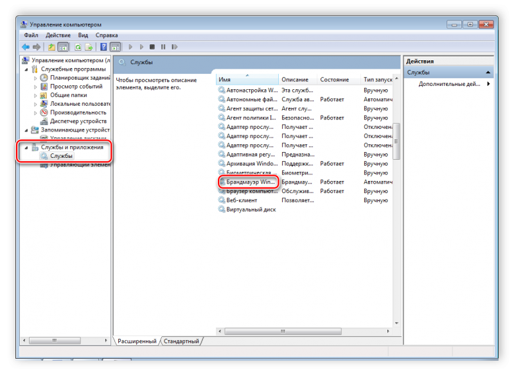Click the gear icon beside Виртуальный диск
The width and height of the screenshot is (514, 376).
pos(222,209)
